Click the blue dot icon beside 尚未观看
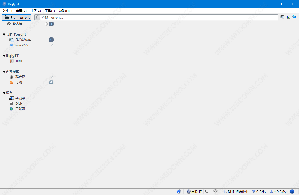The width and height of the screenshot is (299, 195). coord(11,45)
